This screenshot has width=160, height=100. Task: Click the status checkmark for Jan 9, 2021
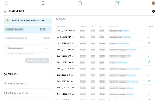pos(149,43)
